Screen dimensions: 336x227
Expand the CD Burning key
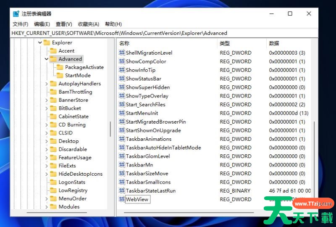click(x=47, y=125)
